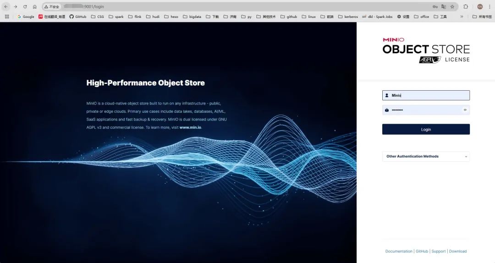Click the Login button

click(426, 130)
